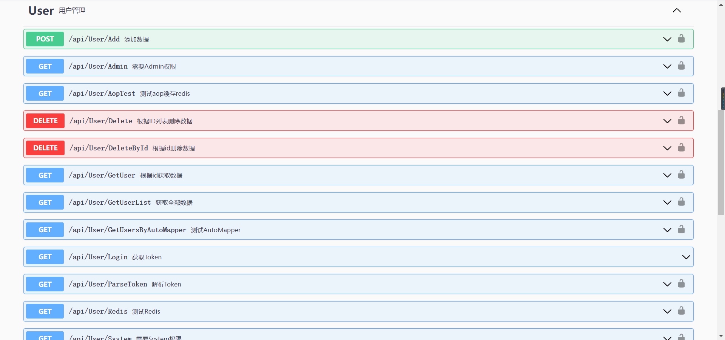This screenshot has width=725, height=340.
Task: Click the /api/User/Login path text
Action: pyautogui.click(x=98, y=257)
